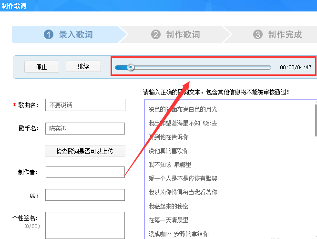This screenshot has height=239, width=317.
Task: Click the 制作歌词 window title text
Action: [14, 6]
